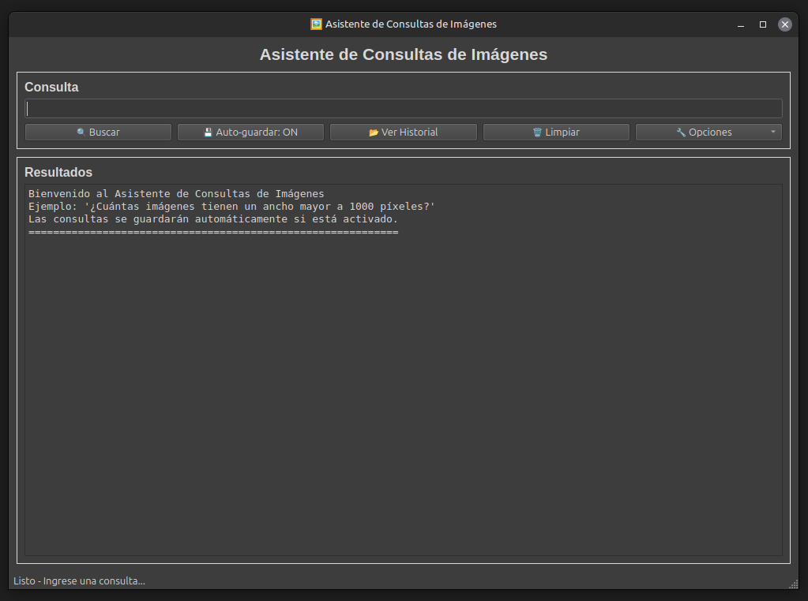The width and height of the screenshot is (808, 601).
Task: Toggle the Auto-guardar: ON button off
Action: 250,133
